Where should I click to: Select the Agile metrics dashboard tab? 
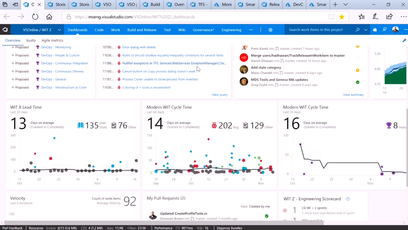(52, 40)
